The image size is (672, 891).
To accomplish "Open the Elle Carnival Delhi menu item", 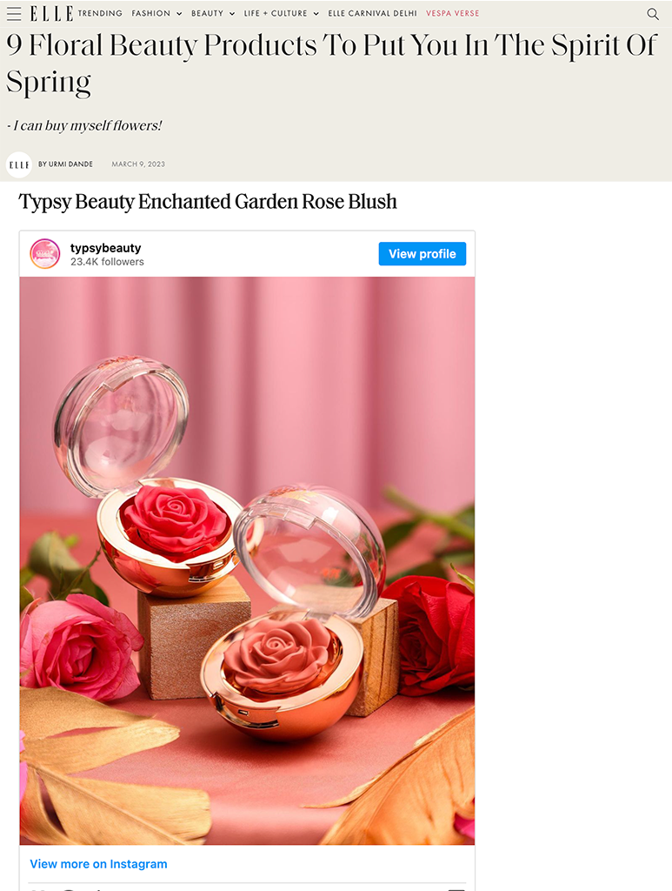I will click(x=372, y=13).
